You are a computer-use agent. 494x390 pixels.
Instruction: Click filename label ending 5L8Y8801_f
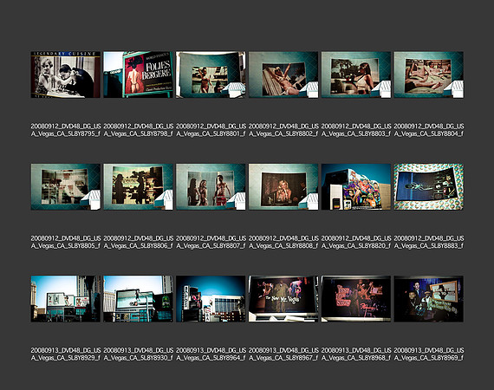pos(211,130)
